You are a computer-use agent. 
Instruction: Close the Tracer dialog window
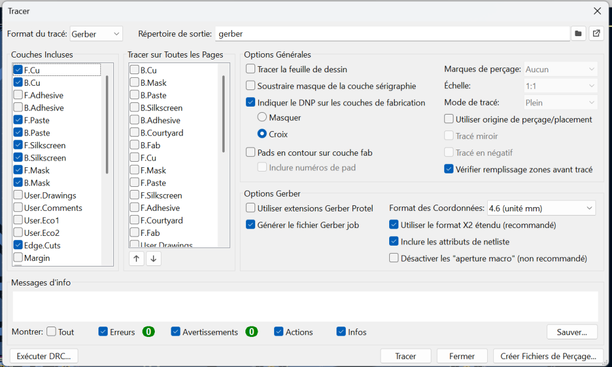point(597,11)
